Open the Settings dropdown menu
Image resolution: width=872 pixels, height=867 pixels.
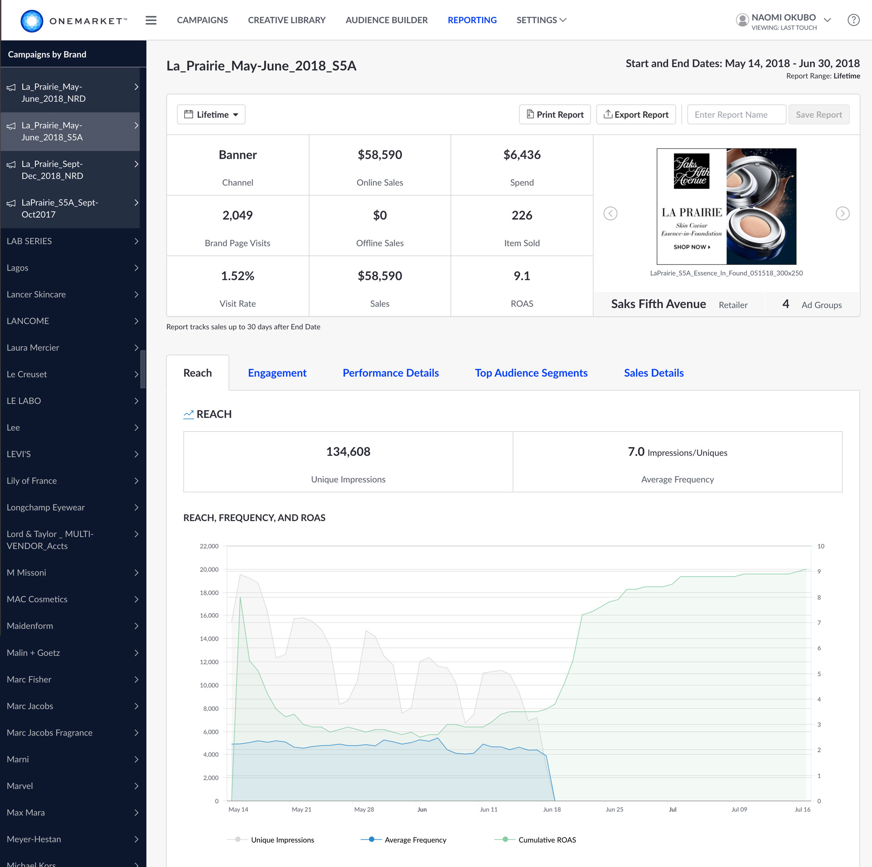click(x=541, y=20)
